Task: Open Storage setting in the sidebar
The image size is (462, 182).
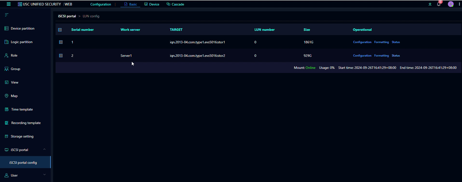Action: (x=22, y=136)
